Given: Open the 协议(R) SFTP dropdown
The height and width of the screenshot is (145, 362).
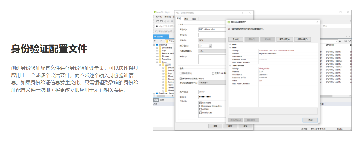Looking at the screenshot, I should tap(212, 40).
